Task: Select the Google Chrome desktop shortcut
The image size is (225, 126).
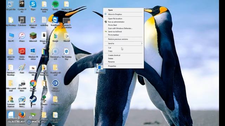Action: point(33,83)
